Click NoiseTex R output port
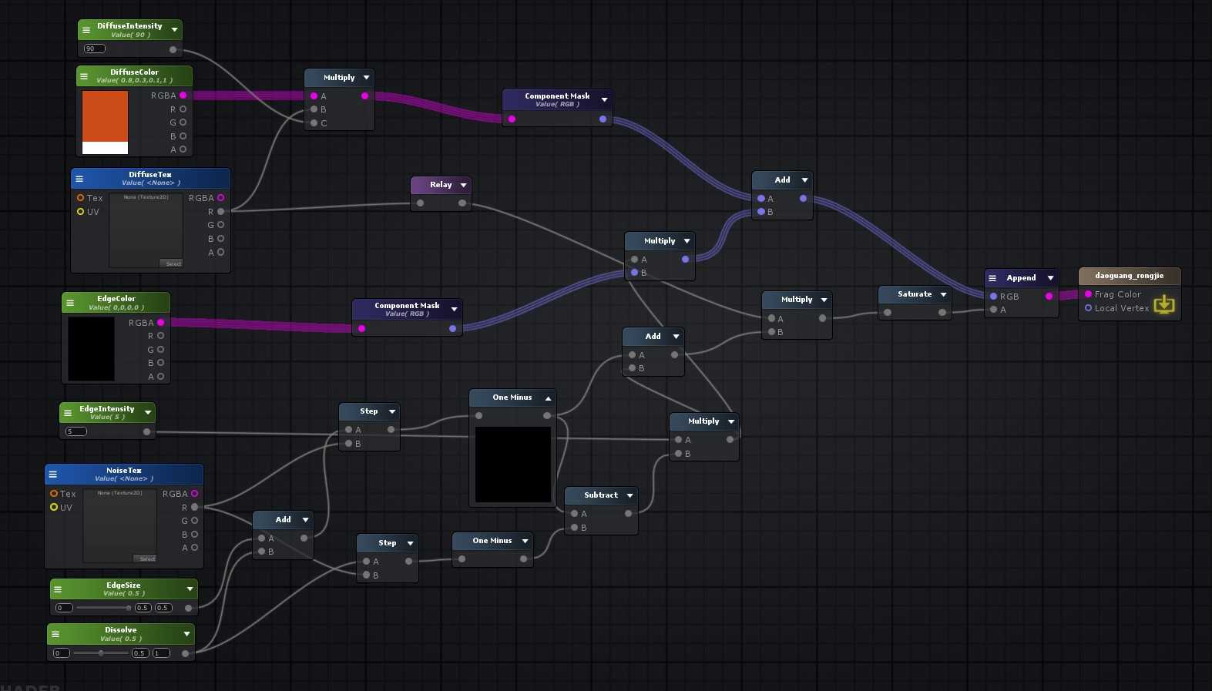This screenshot has width=1212, height=691. [194, 508]
